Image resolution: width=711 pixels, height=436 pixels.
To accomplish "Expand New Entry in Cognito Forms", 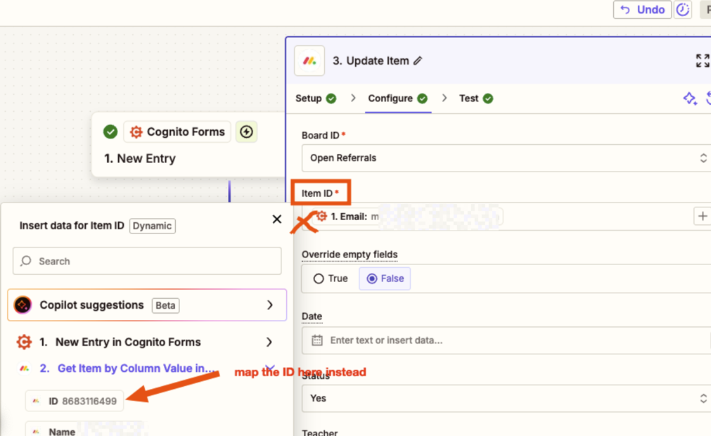I will (x=147, y=342).
